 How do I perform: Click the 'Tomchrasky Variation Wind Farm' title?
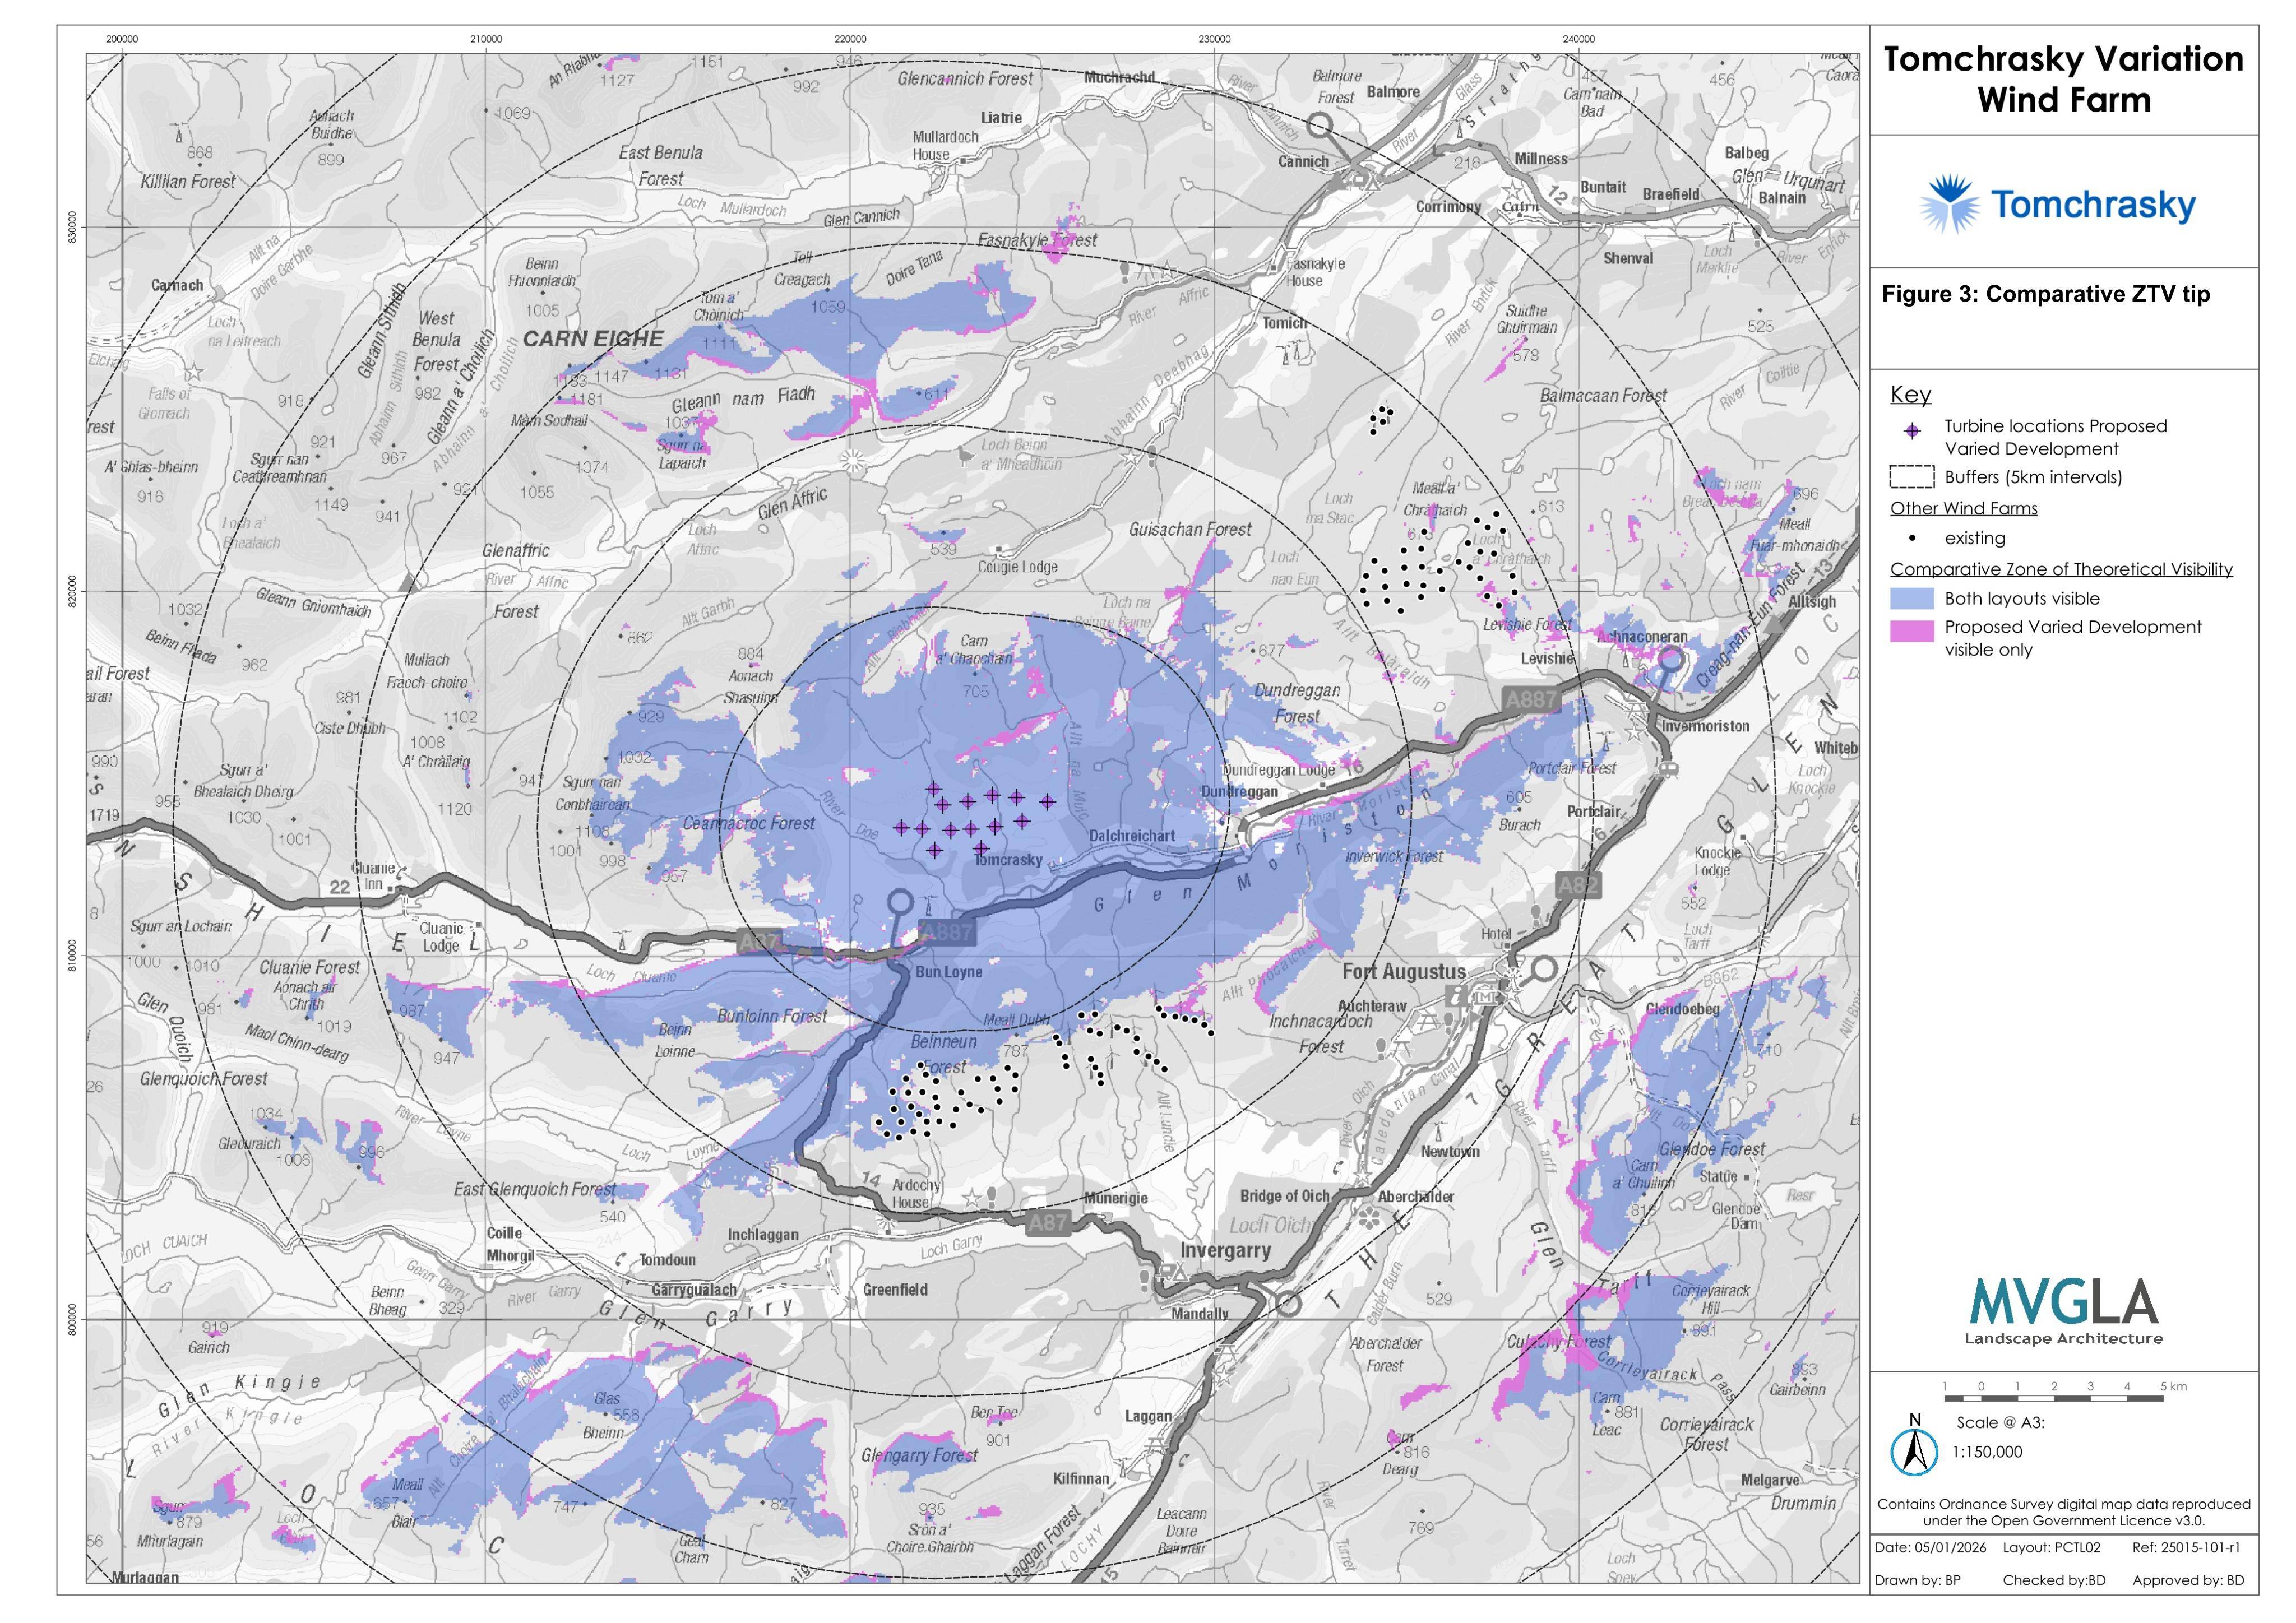click(2063, 79)
